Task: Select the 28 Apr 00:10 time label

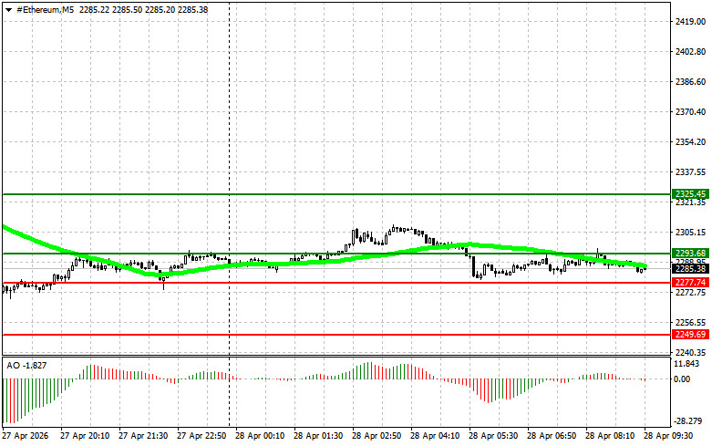Action: click(260, 436)
